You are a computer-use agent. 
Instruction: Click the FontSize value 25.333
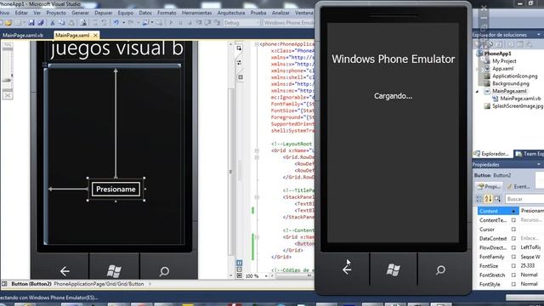click(527, 266)
